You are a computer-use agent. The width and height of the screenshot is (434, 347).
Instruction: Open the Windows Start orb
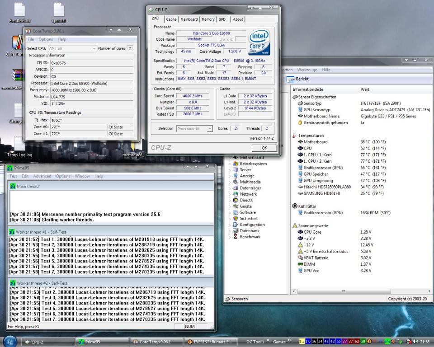(10, 342)
